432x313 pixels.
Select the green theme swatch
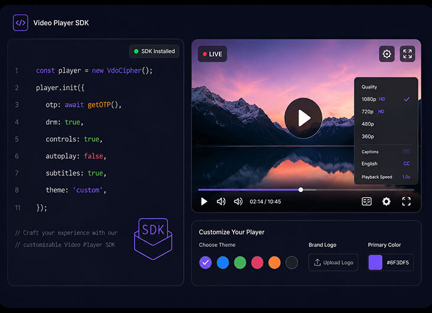coord(240,262)
